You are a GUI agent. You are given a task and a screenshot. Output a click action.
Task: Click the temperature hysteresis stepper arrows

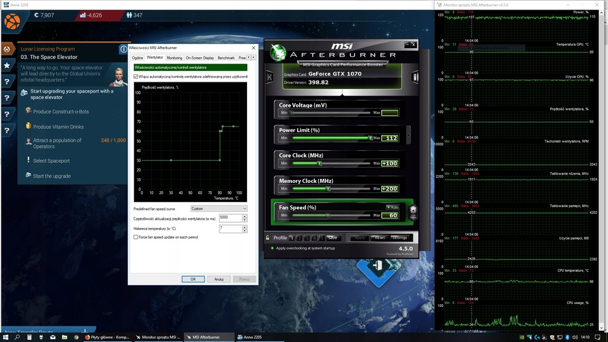click(245, 229)
